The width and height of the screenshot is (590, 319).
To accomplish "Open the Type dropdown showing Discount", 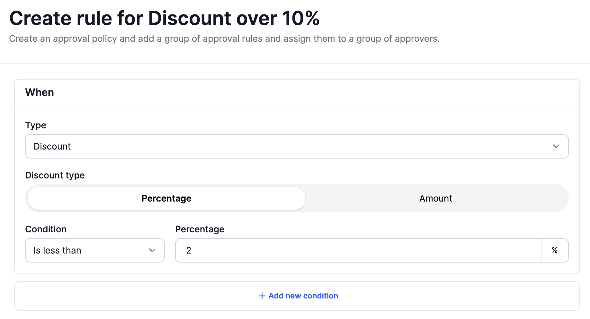I will click(296, 146).
